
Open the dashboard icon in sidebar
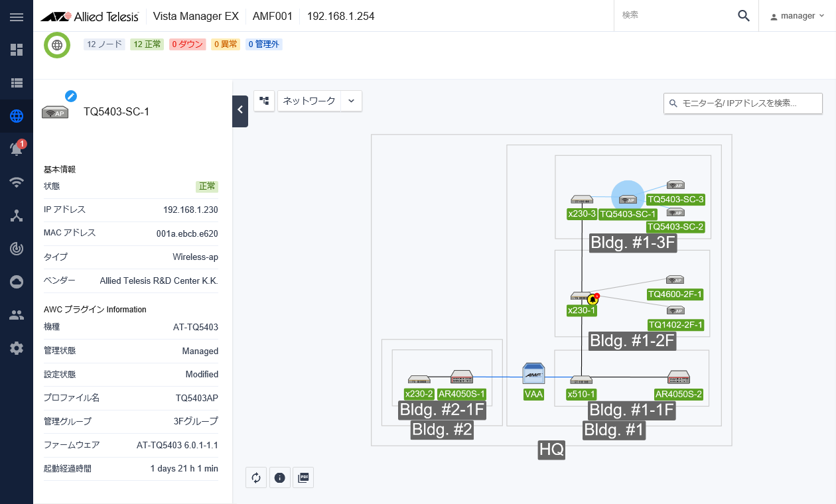(17, 50)
